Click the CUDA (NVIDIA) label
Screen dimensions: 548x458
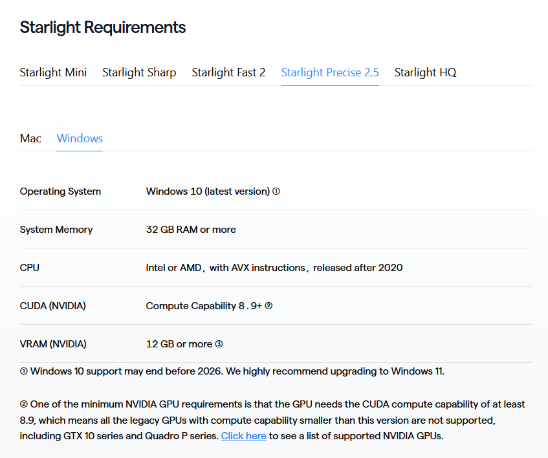[x=53, y=306]
